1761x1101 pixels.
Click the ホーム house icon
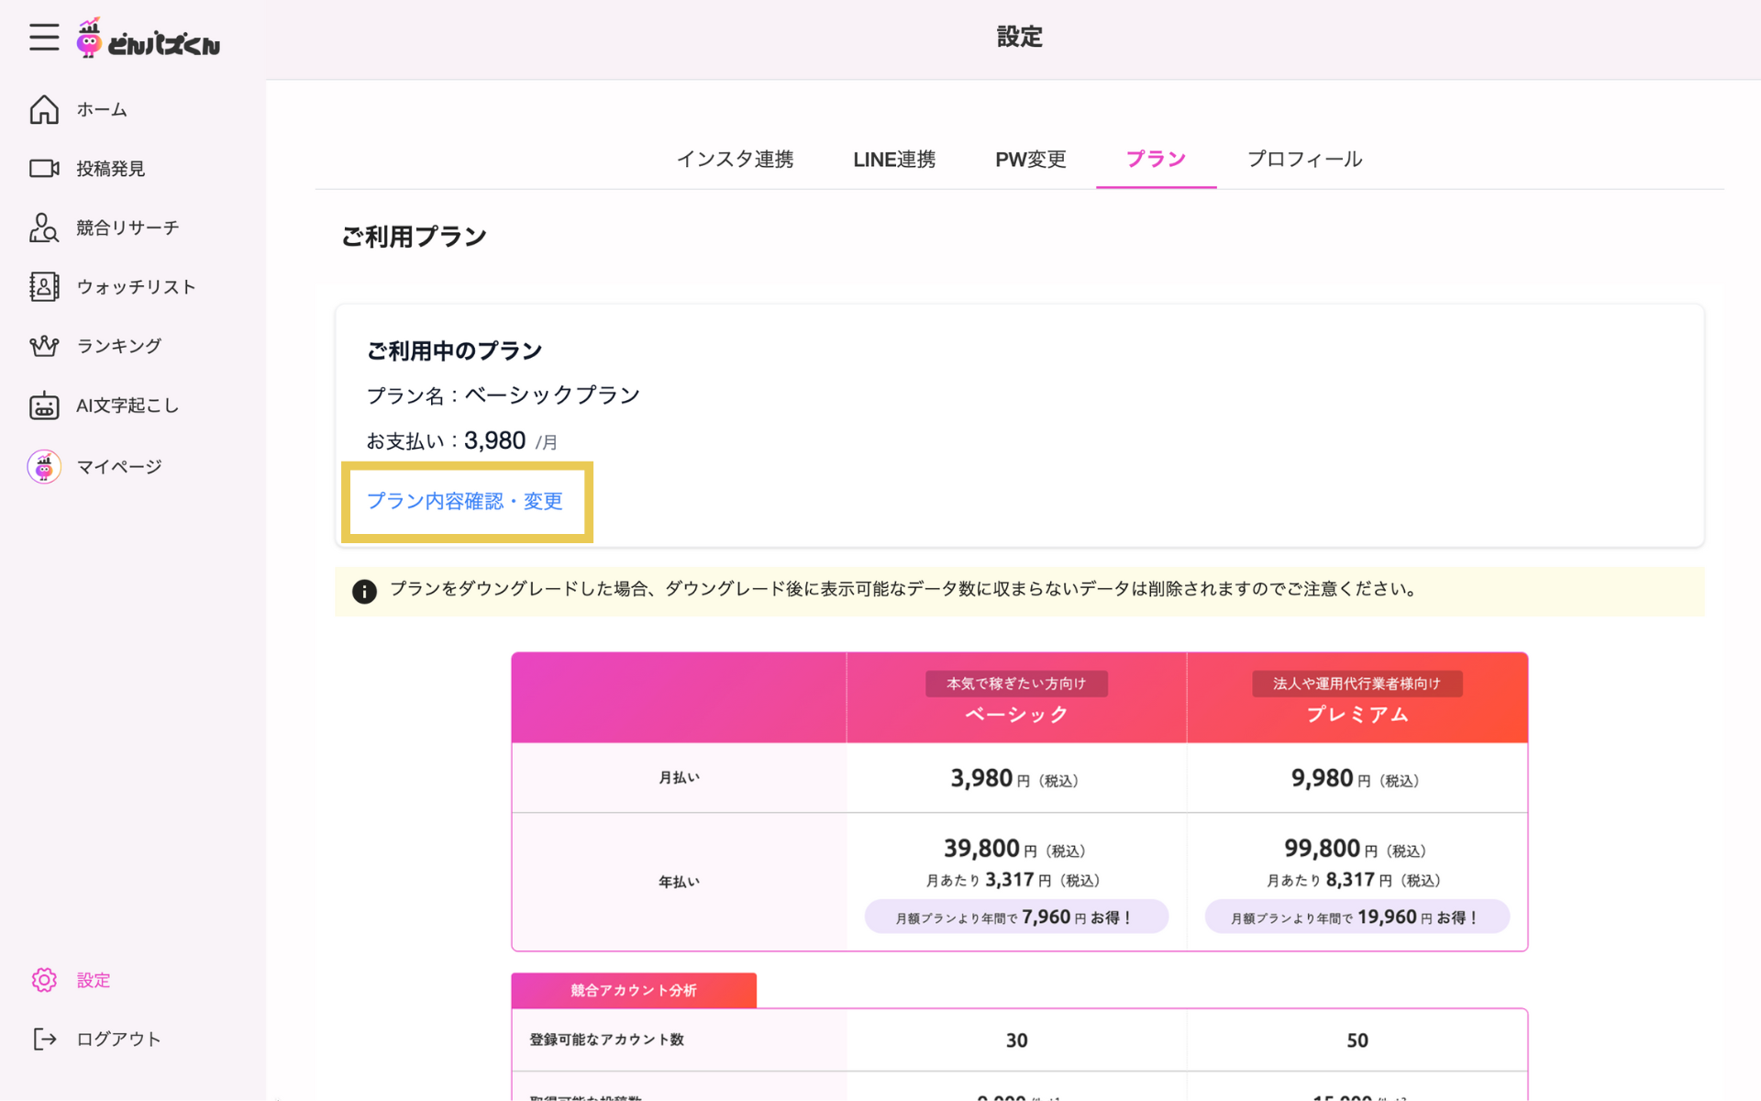pos(43,109)
